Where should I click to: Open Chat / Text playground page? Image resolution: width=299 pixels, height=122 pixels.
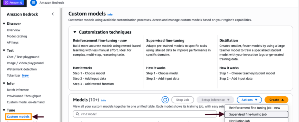pyautogui.click(x=23, y=57)
